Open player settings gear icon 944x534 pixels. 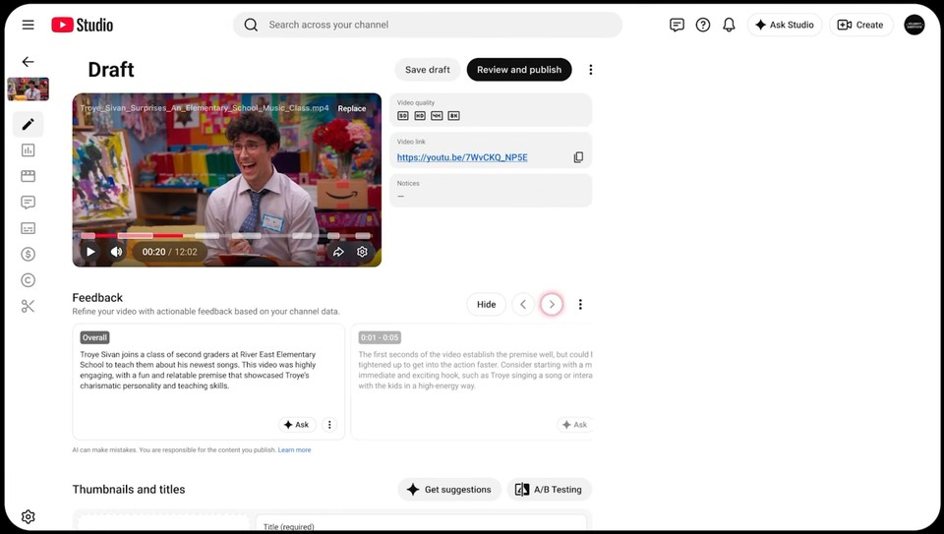362,252
